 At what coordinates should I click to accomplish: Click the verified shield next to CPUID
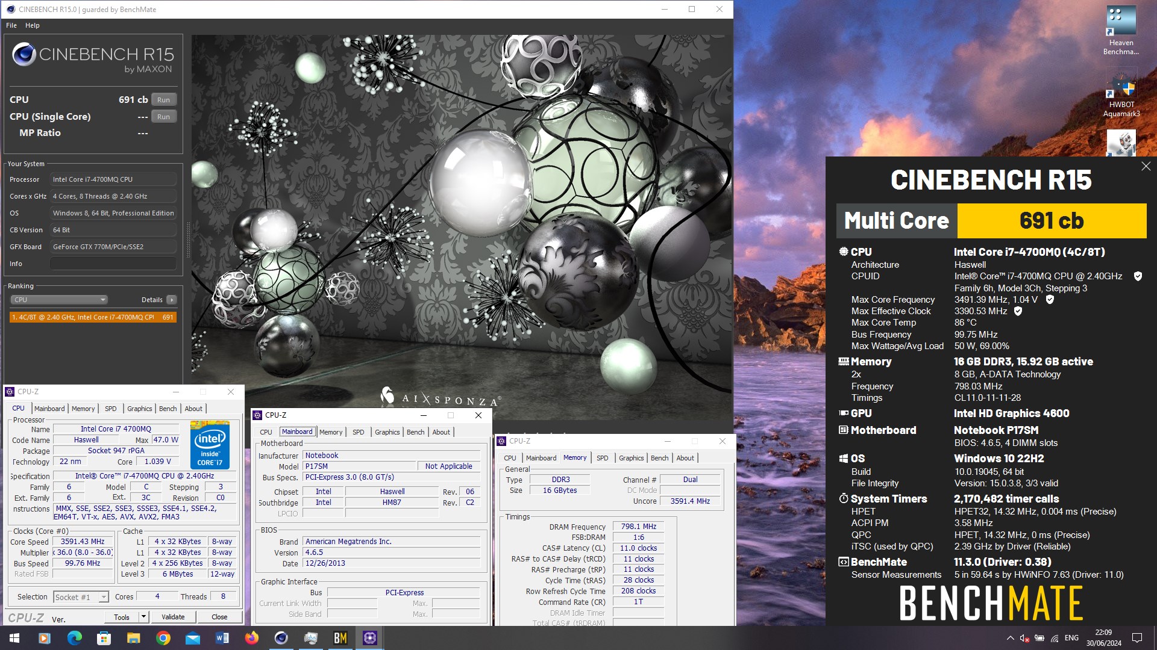1138,276
